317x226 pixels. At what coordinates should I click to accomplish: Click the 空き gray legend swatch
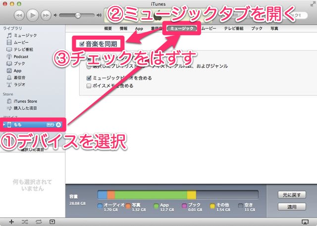(241, 206)
